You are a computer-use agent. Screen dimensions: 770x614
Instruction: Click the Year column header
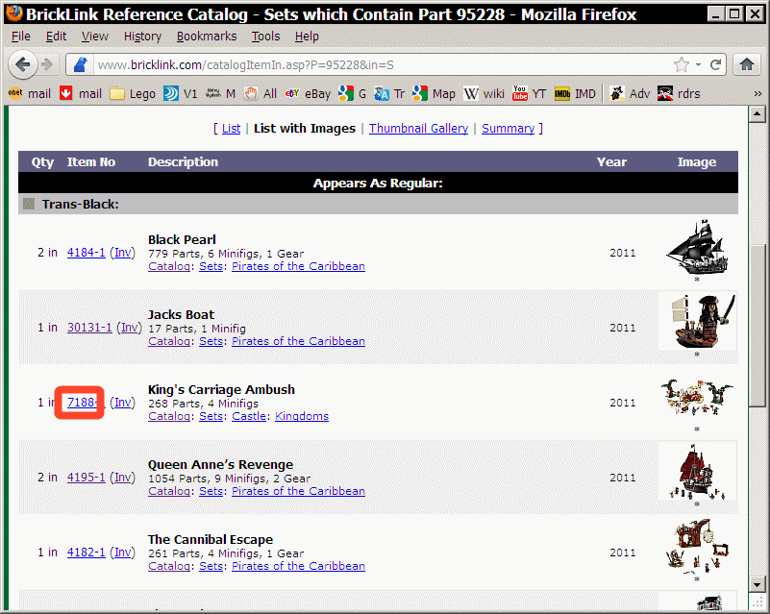611,162
